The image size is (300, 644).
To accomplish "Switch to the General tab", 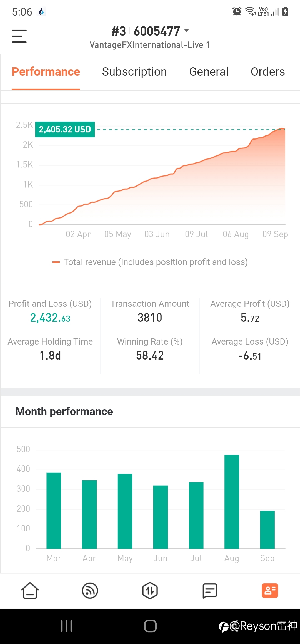I will click(x=209, y=72).
